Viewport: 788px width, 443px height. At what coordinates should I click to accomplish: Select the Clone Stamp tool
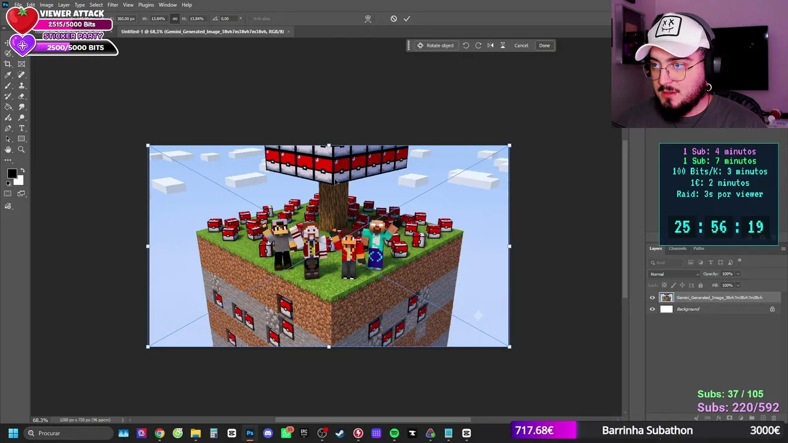click(22, 86)
